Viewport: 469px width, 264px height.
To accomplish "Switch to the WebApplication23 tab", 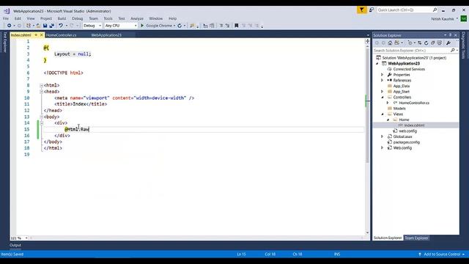I will coord(106,35).
